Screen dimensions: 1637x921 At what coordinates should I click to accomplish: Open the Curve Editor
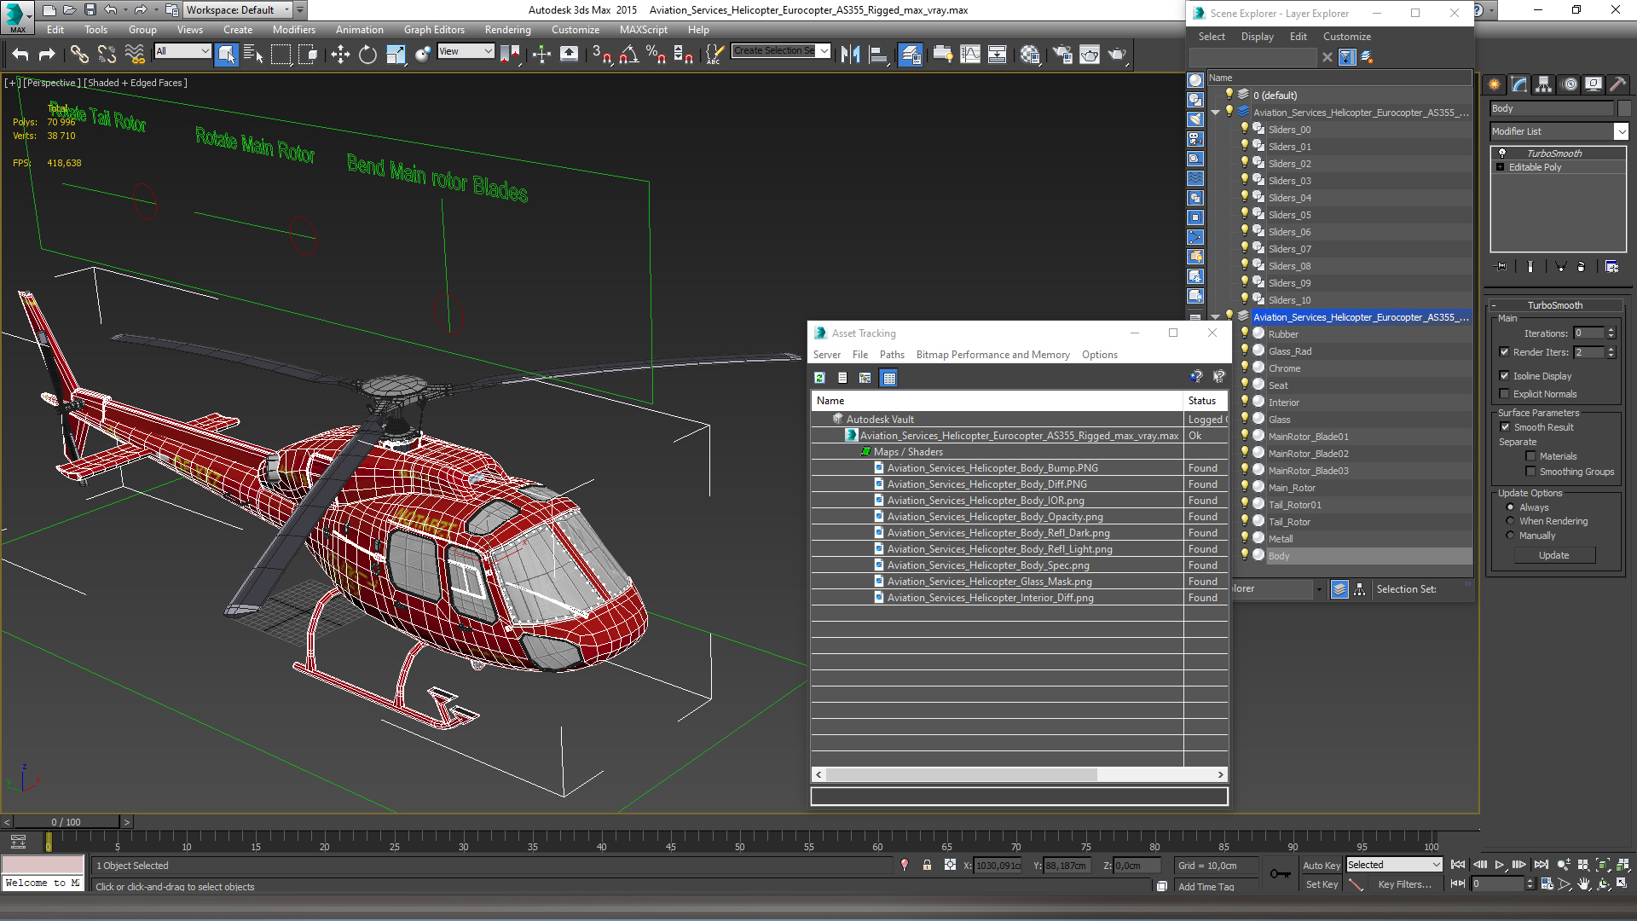point(970,55)
